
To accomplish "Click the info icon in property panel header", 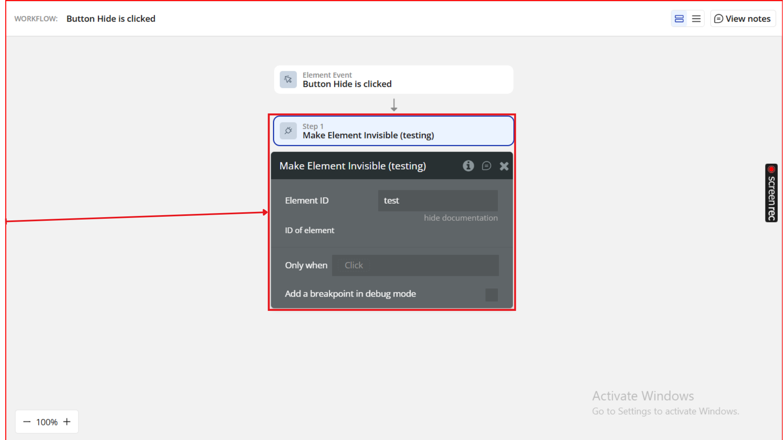I will [x=468, y=166].
